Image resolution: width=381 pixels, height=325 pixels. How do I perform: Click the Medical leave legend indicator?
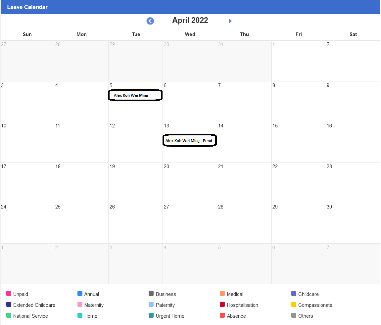point(223,294)
